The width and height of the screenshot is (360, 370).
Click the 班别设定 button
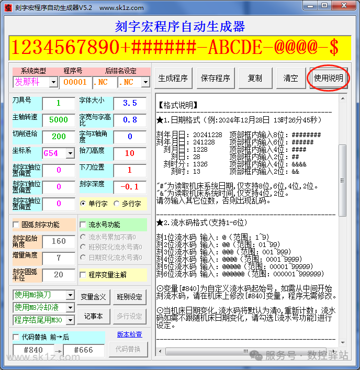pos(130,297)
